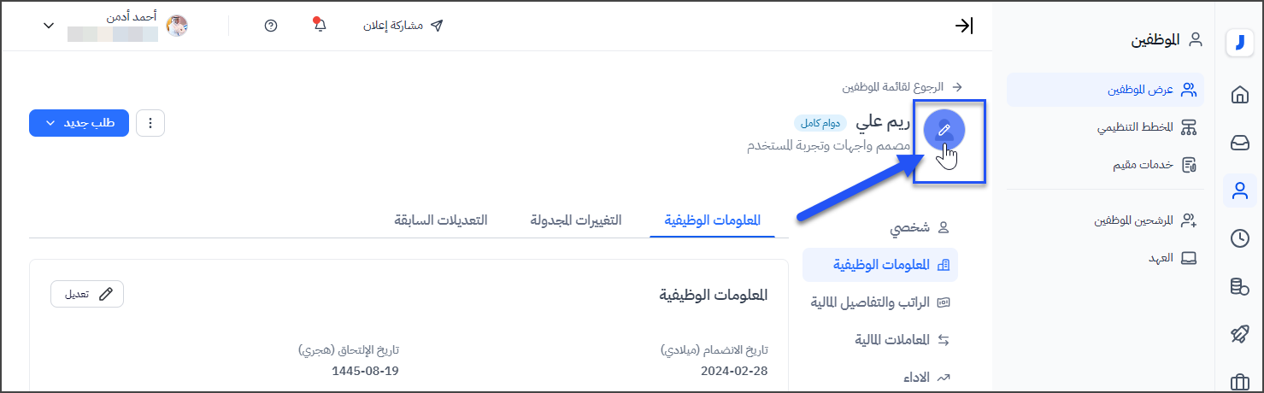Select the clock attendance icon in the rail
1264x393 pixels.
click(x=1239, y=238)
